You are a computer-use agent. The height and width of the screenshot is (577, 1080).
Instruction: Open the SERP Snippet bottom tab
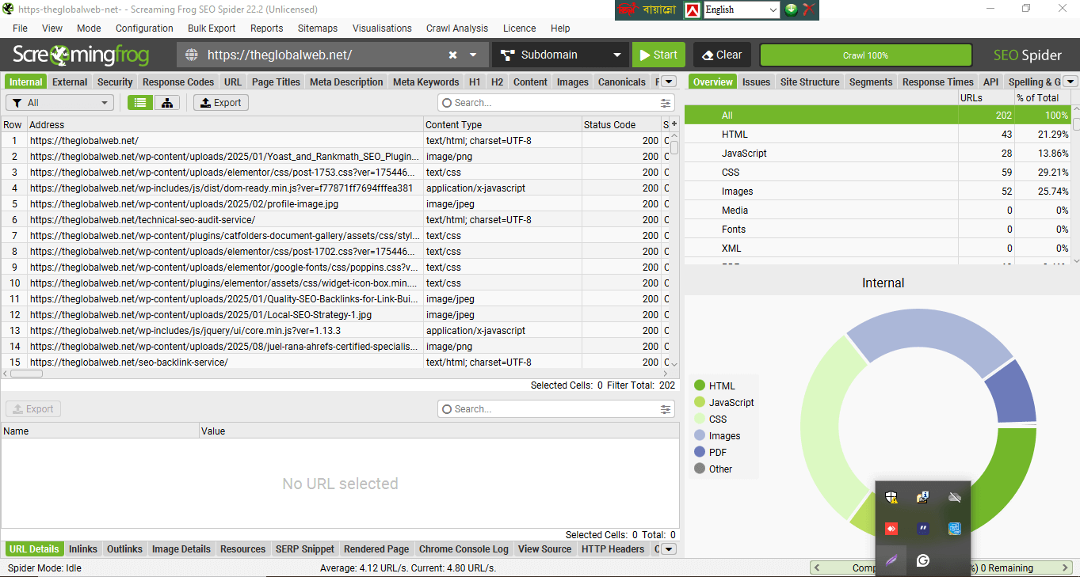[x=305, y=549]
